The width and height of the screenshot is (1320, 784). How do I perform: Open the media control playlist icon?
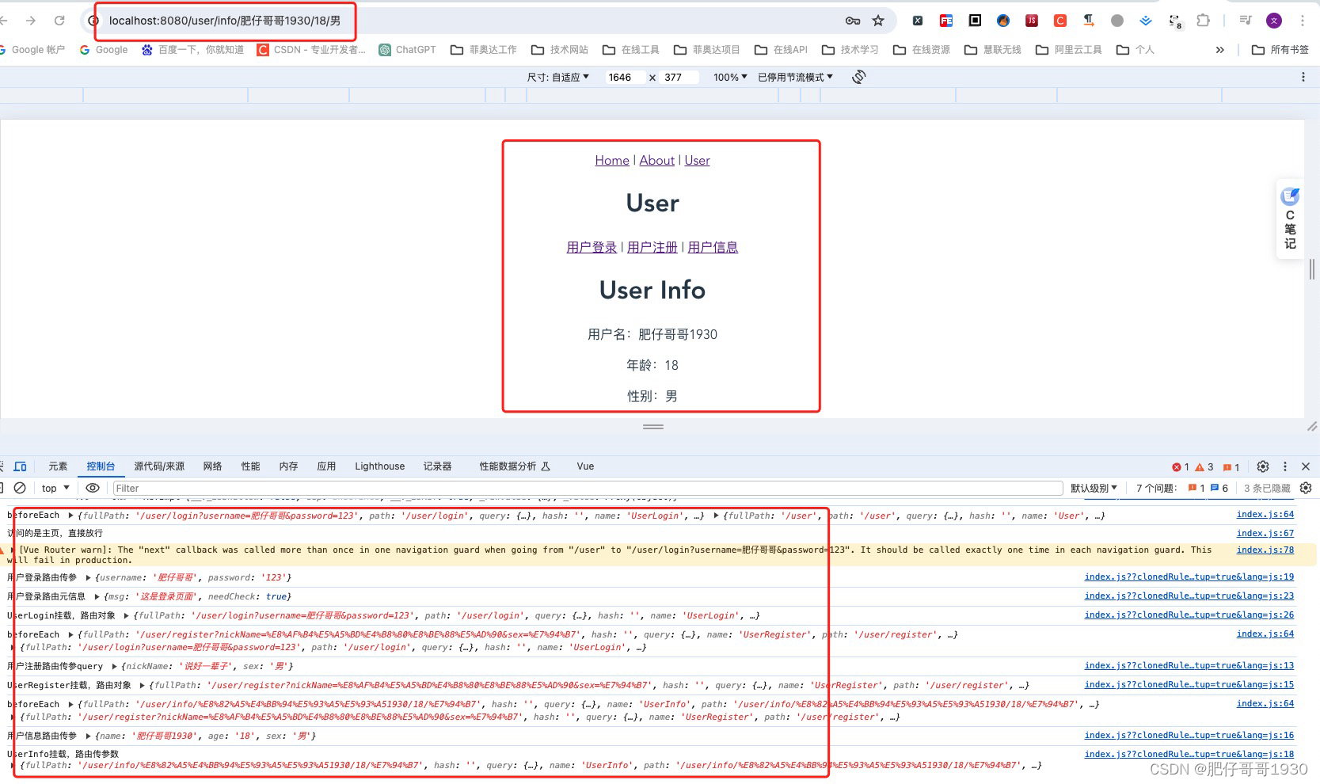coord(1246,21)
